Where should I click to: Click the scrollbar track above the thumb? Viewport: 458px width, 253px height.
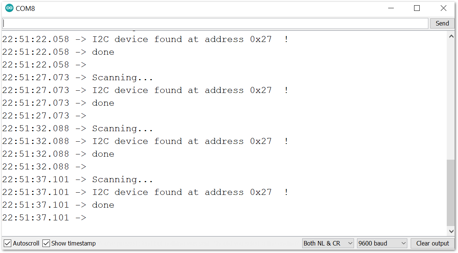[451, 100]
